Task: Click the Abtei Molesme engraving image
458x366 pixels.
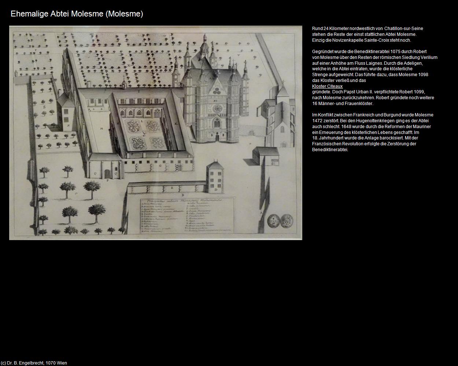Action: tap(156, 133)
